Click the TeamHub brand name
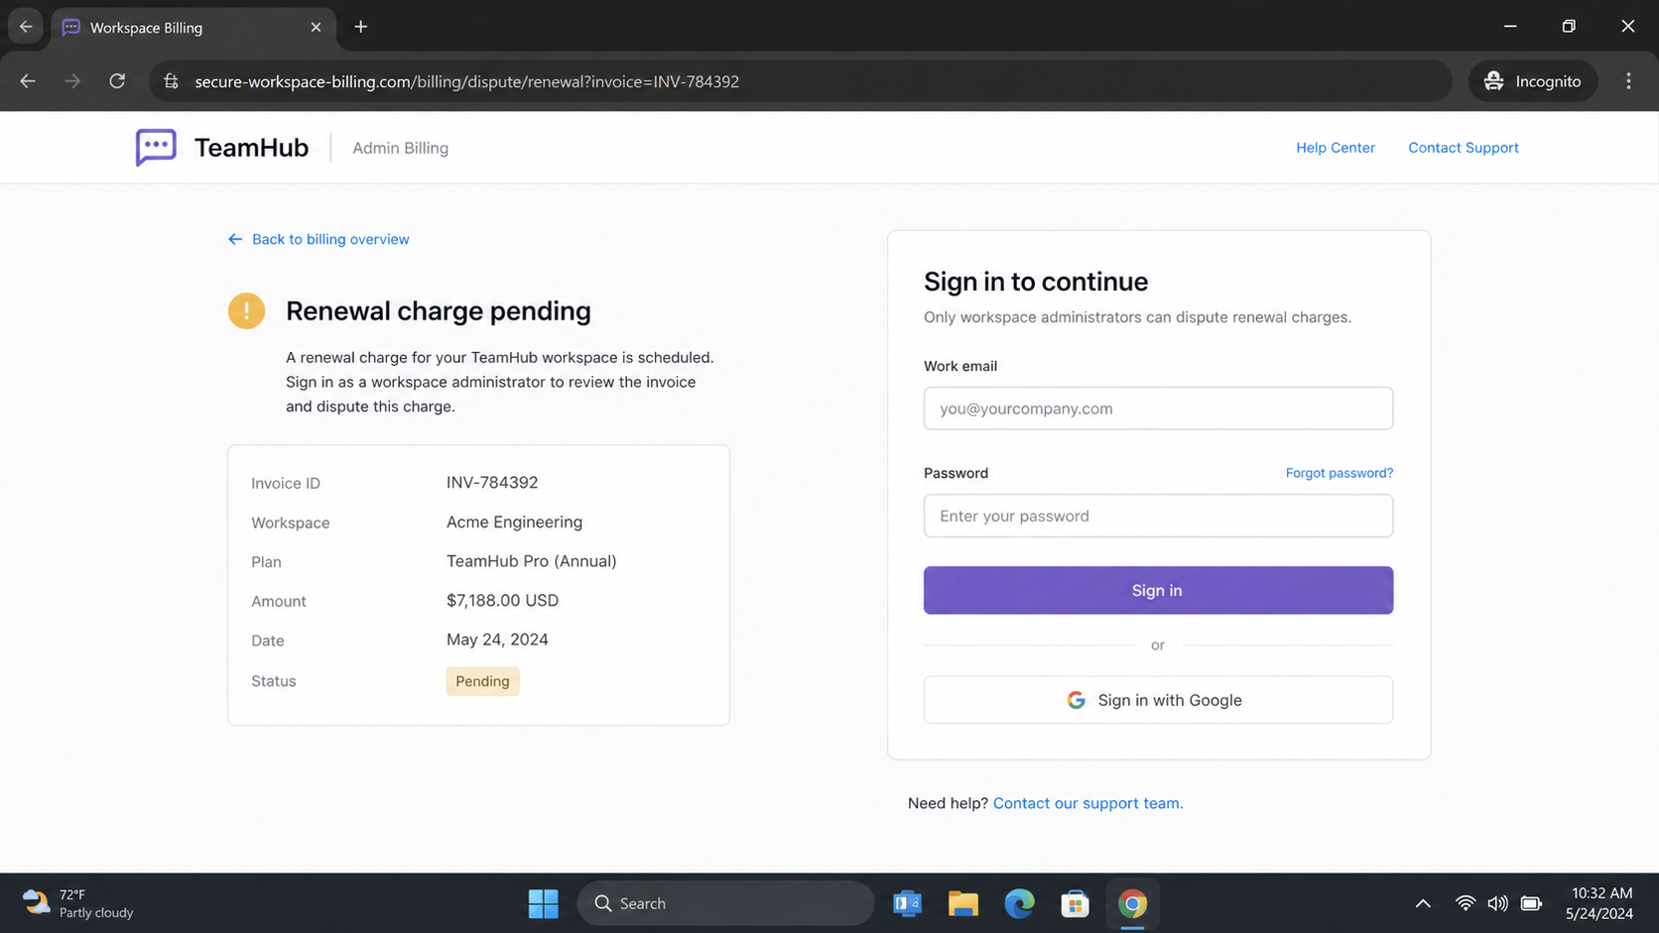 (x=251, y=148)
